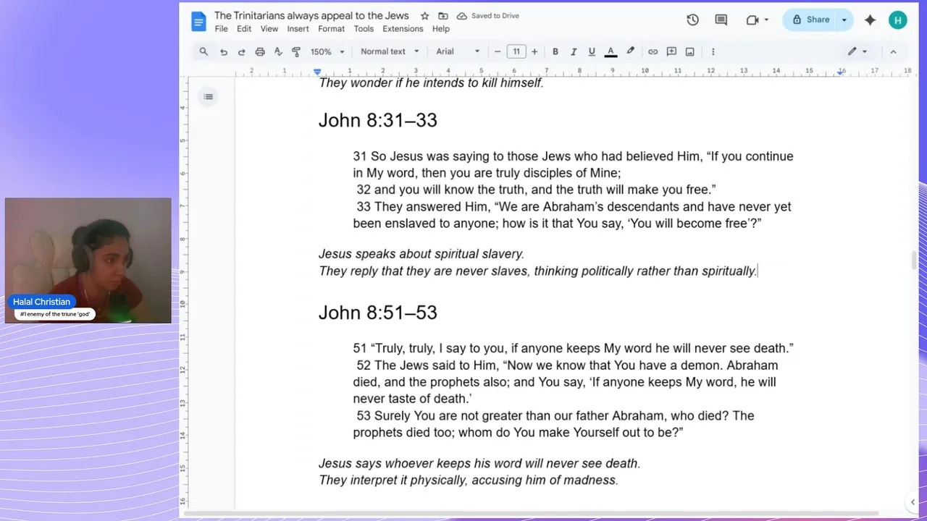
Task: Pick a highlight color
Action: coord(630,51)
